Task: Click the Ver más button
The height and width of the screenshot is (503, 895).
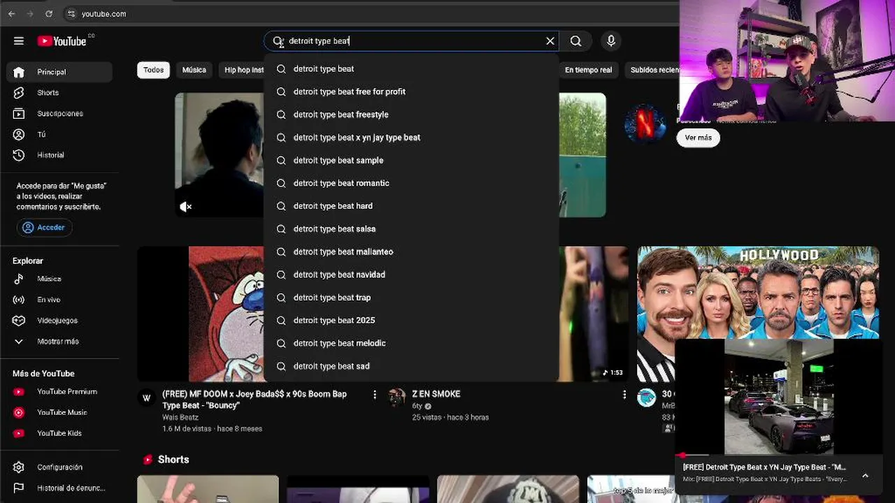Action: [698, 138]
